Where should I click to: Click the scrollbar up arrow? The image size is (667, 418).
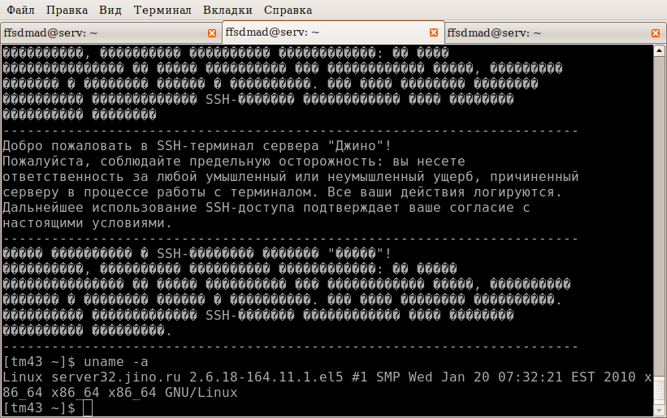pyautogui.click(x=659, y=51)
